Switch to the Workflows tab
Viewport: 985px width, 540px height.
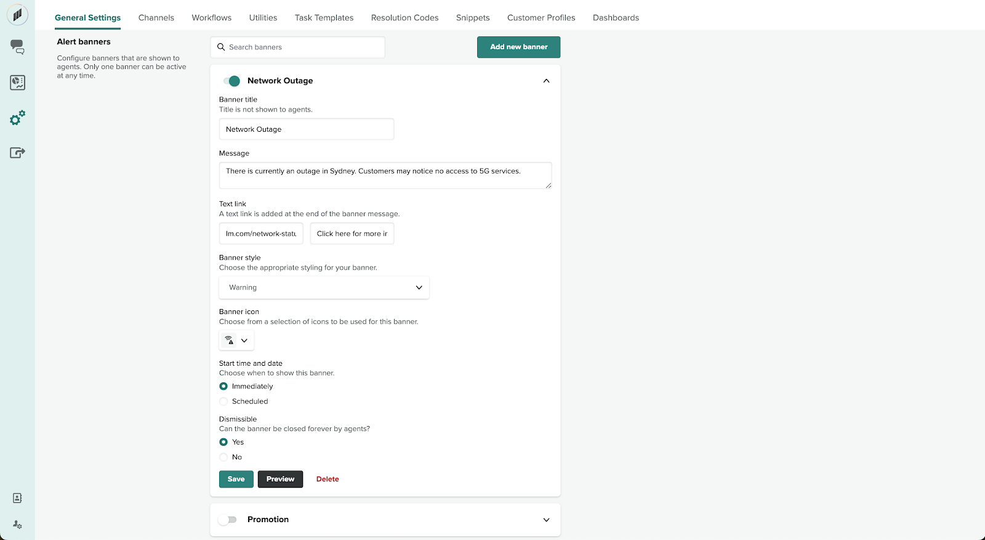point(211,18)
